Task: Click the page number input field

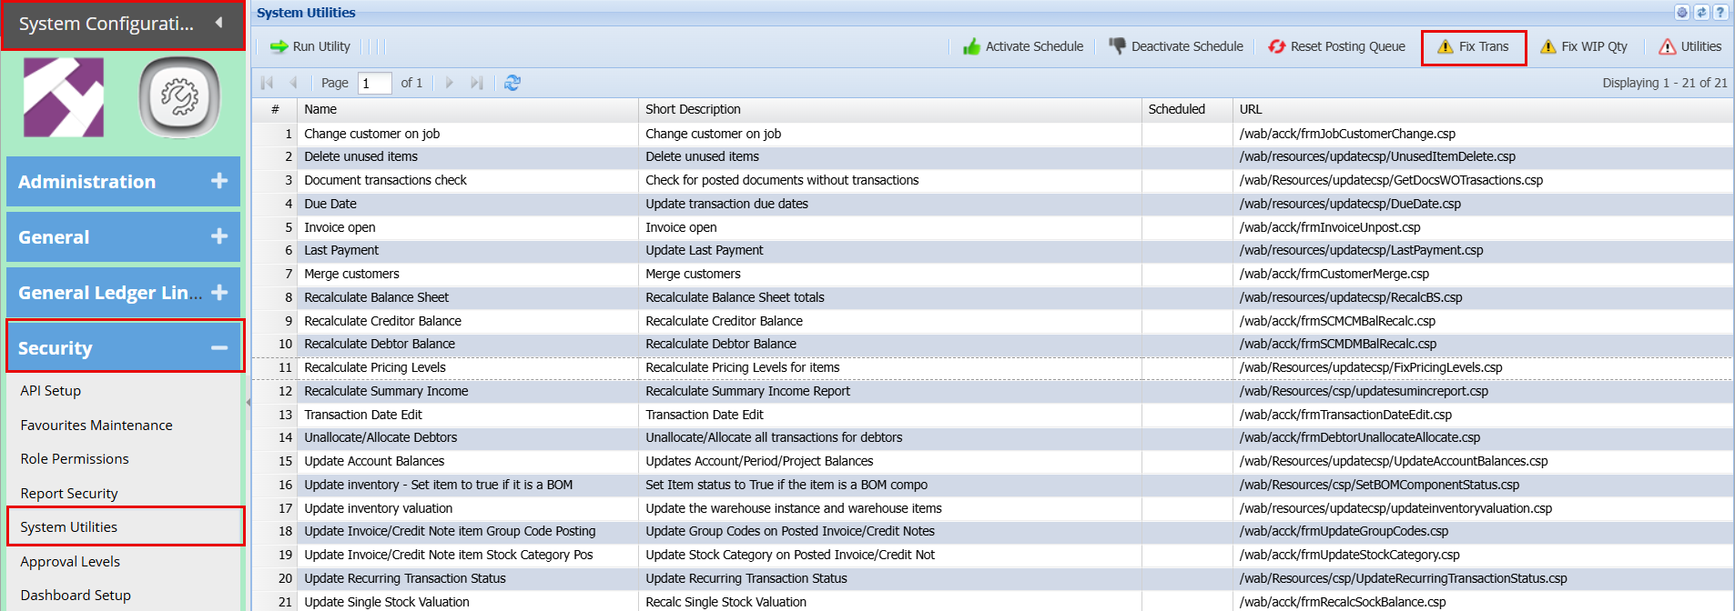Action: pos(374,83)
